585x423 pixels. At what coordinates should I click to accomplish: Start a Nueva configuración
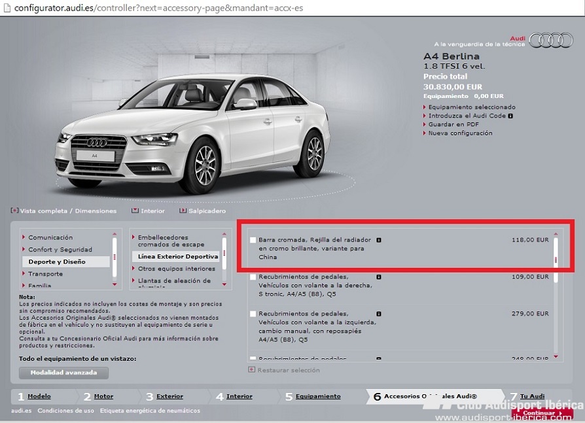click(461, 133)
